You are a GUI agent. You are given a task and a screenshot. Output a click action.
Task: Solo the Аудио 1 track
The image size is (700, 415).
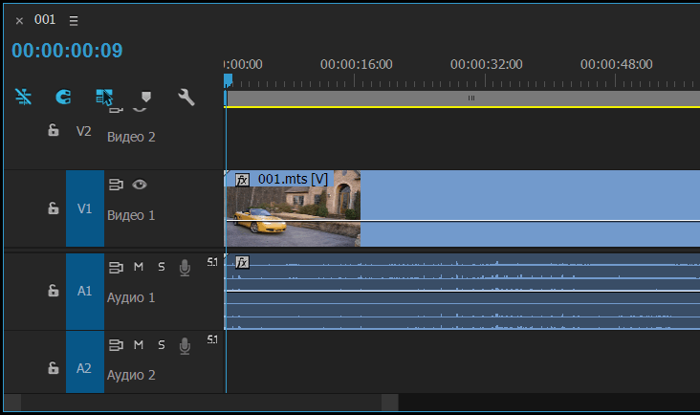[x=162, y=267]
